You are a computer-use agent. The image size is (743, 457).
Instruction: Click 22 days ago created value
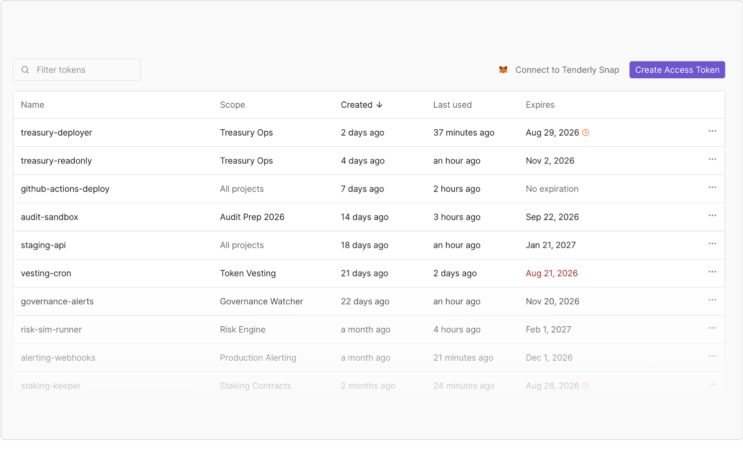[x=365, y=301]
